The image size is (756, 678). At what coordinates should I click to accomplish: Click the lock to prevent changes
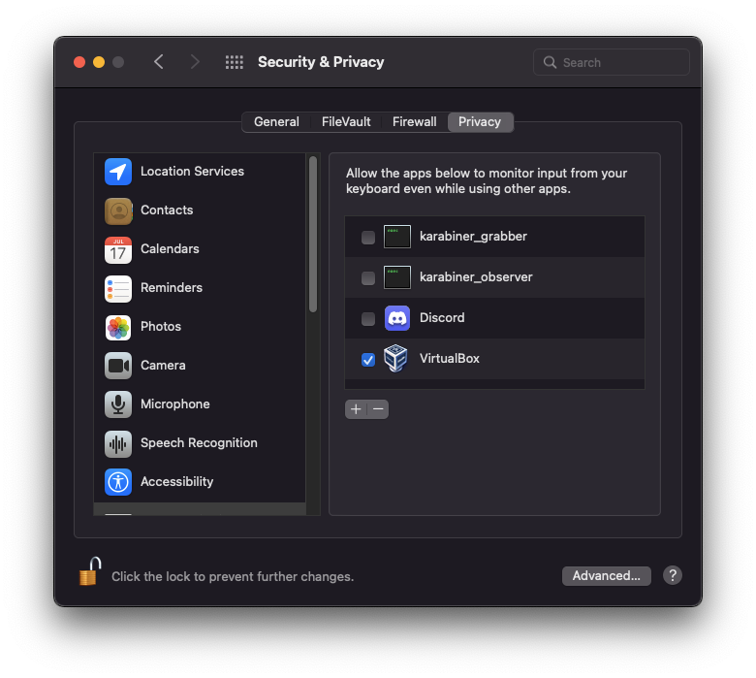(89, 572)
